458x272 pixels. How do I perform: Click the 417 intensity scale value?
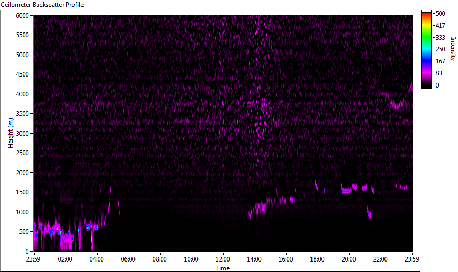pyautogui.click(x=441, y=25)
